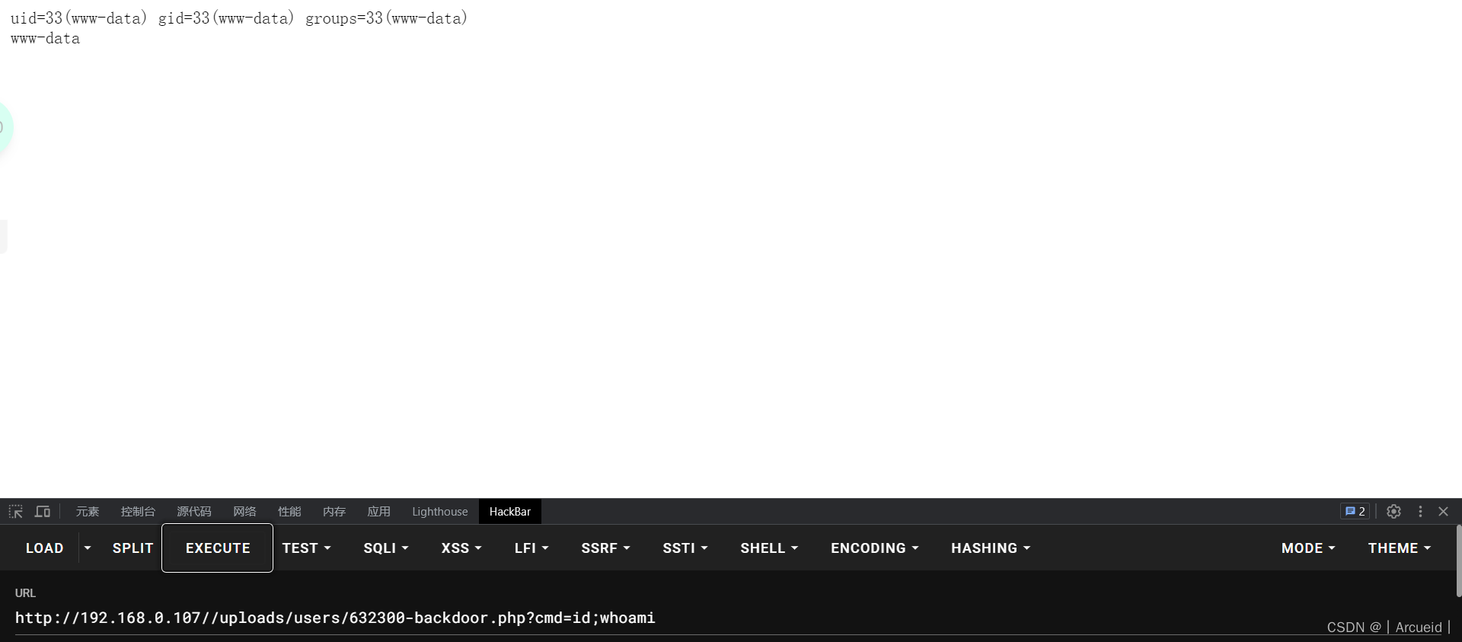
Task: Click the LOAD button in HackBar
Action: (x=45, y=548)
